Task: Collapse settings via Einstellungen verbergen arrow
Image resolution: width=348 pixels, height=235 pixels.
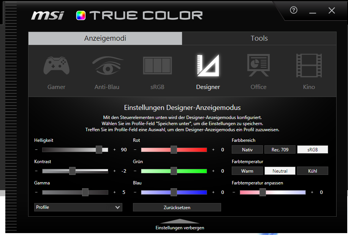Action: pyautogui.click(x=180, y=221)
